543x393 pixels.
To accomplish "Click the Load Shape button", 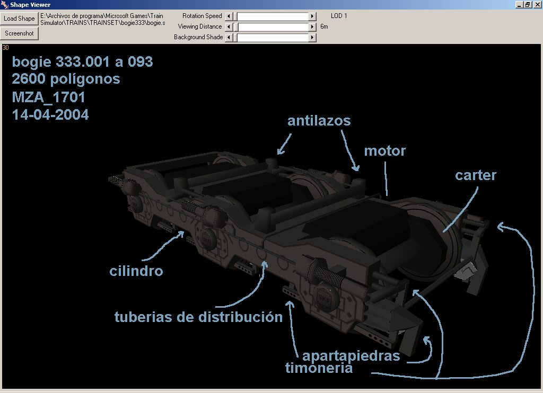I will 20,19.
